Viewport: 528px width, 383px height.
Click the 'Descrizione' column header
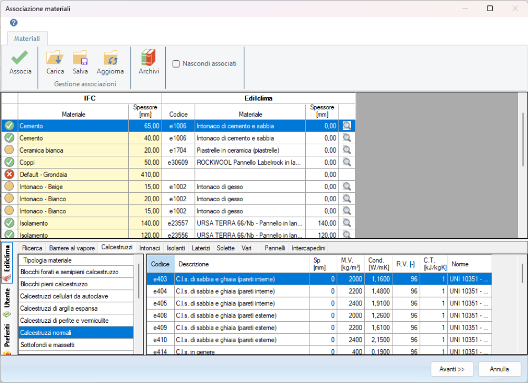pyautogui.click(x=242, y=264)
